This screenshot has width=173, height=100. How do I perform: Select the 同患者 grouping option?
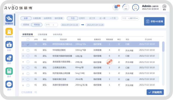point(26,25)
